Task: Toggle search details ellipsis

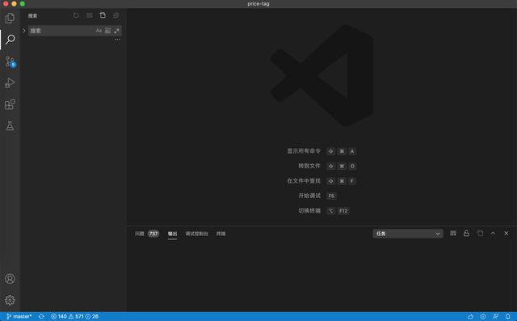Action: click(x=117, y=40)
